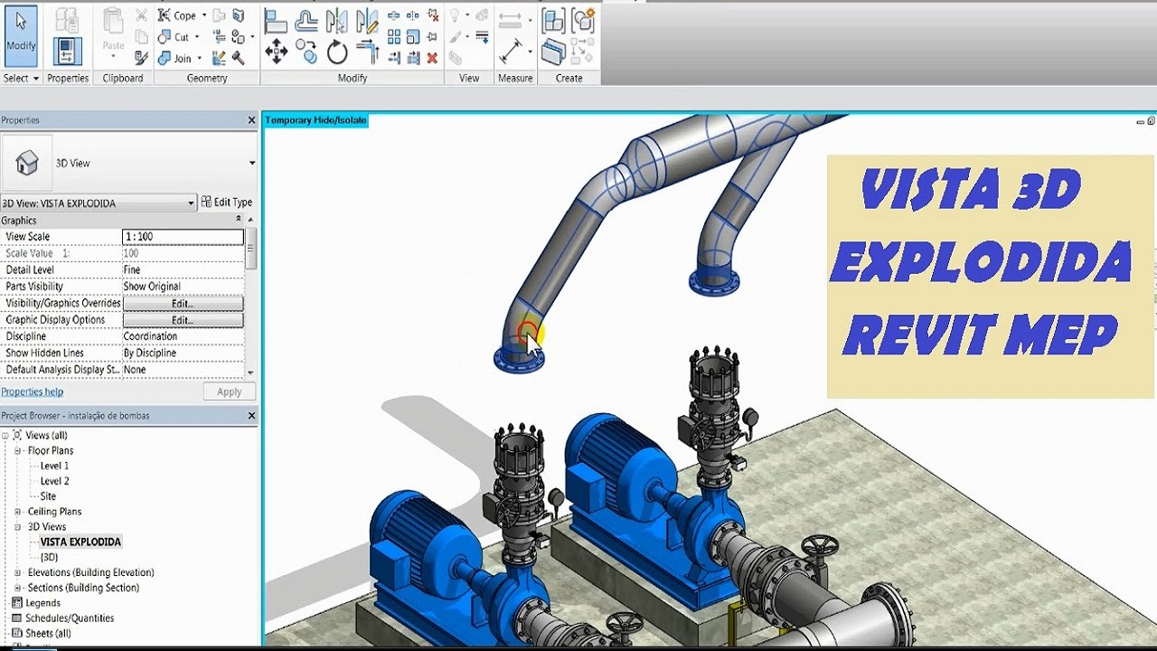This screenshot has height=651, width=1157.
Task: Select the Offset tool
Action: [306, 21]
